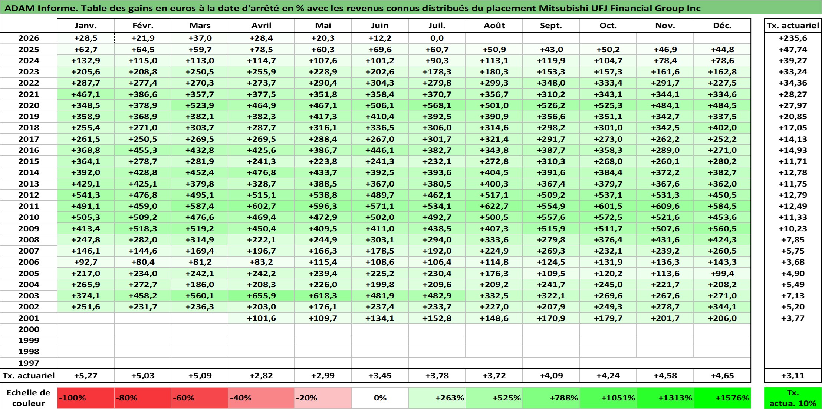Select the '+235,6' actuarial rate for 2026
The height and width of the screenshot is (409, 822).
(793, 38)
